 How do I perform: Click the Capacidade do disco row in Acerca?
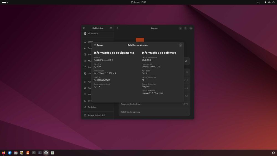point(154,104)
